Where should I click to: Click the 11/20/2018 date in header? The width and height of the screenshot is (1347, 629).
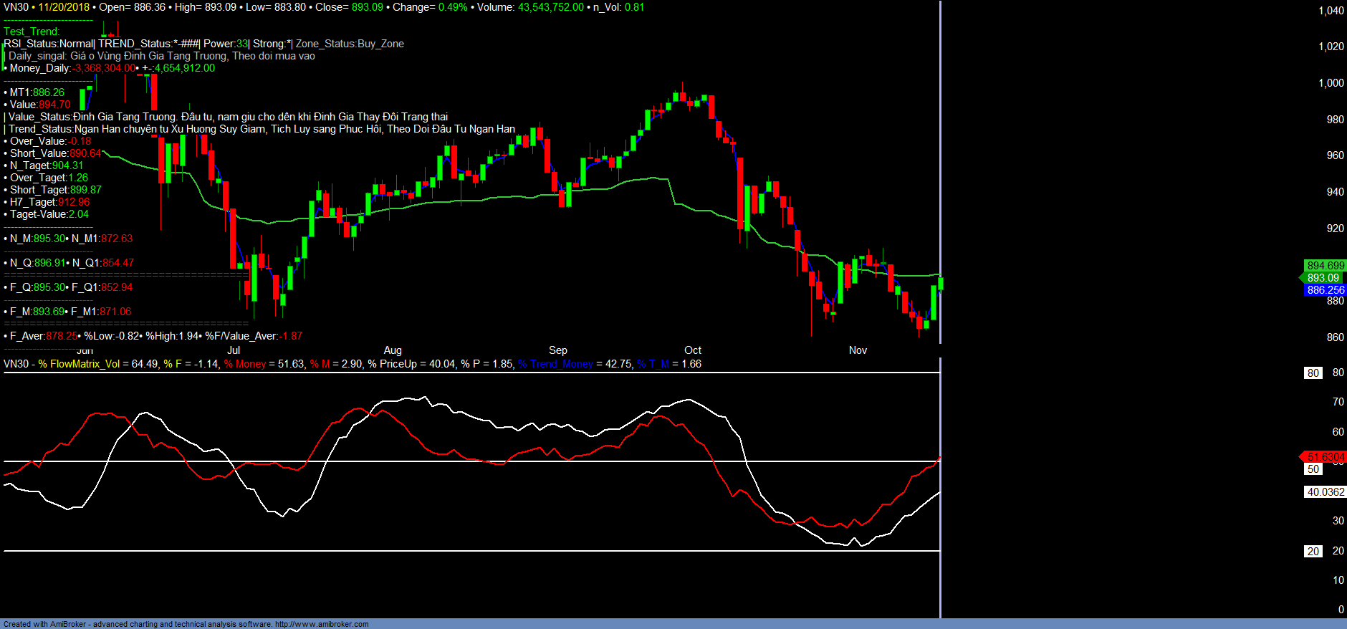[64, 7]
